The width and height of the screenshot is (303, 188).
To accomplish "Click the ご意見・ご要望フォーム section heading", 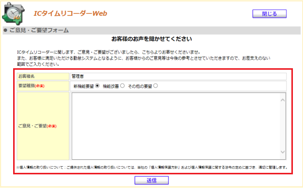I will [39, 30].
